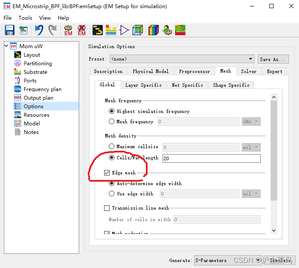Select Highest simulation frequency radio
The height and width of the screenshot is (268, 299).
[x=111, y=111]
